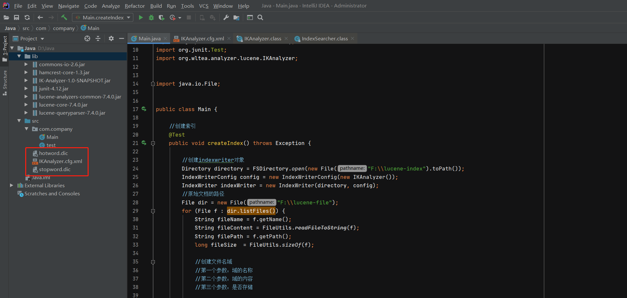
Task: Expand IK-Analyzer-1.0-SNAPSHOT.jar node
Action: (26, 80)
